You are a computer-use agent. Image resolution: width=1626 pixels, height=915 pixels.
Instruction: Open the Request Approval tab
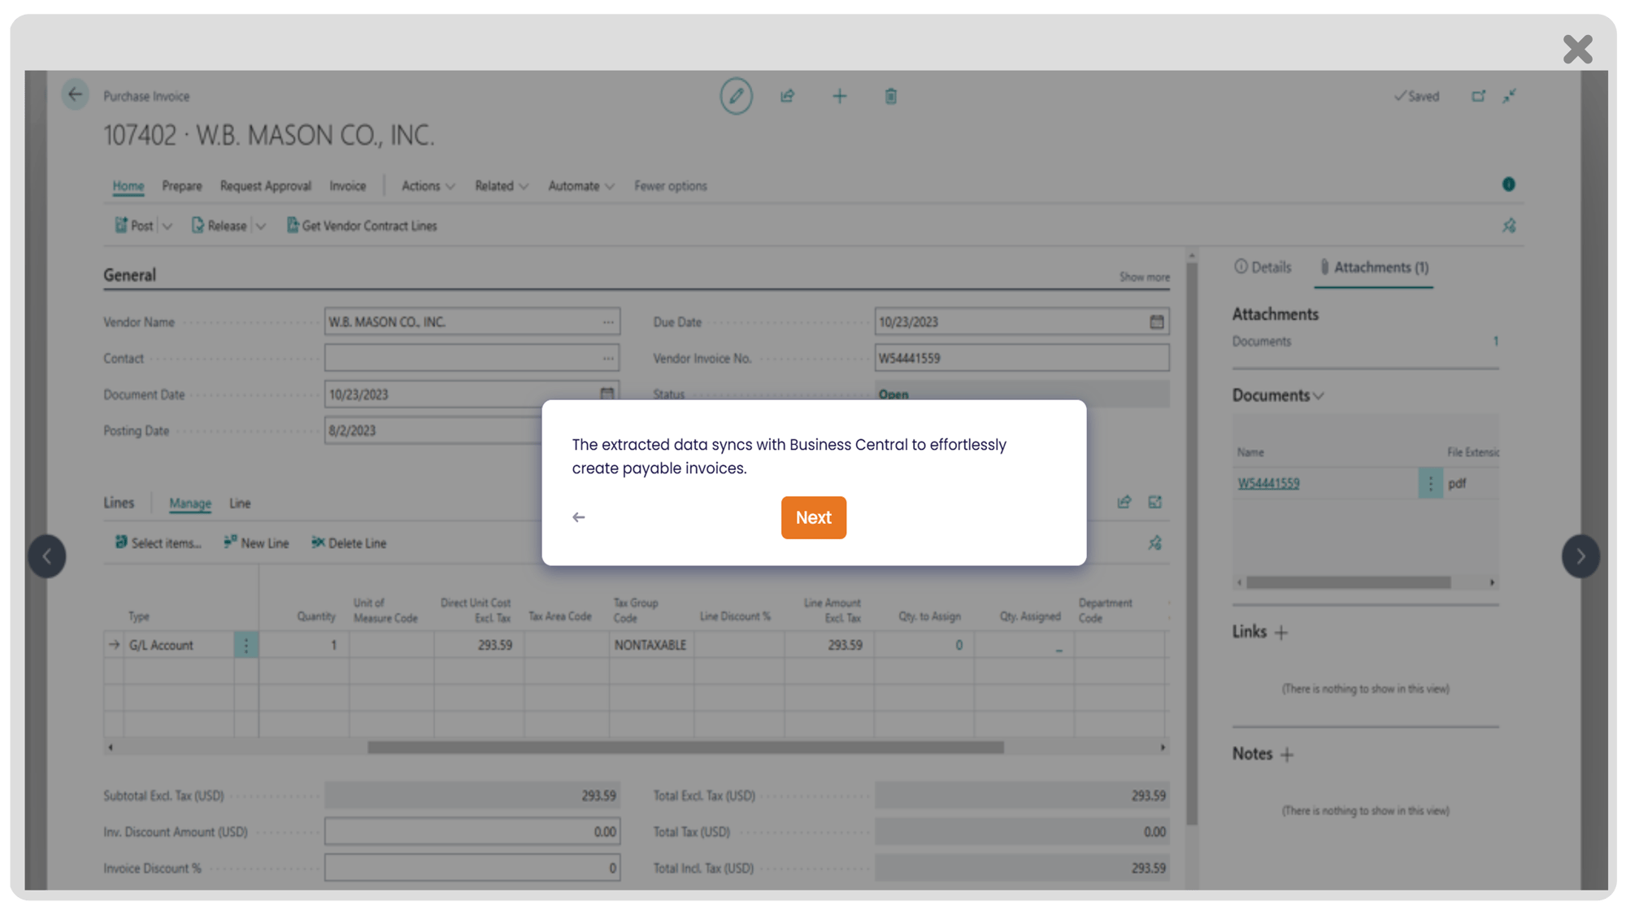(x=265, y=185)
